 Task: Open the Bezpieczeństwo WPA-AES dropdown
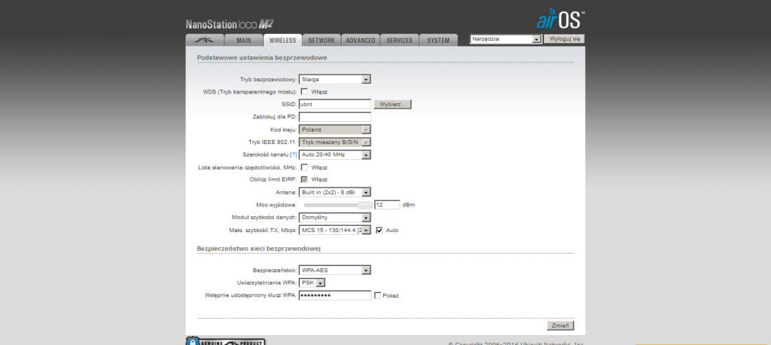(335, 270)
